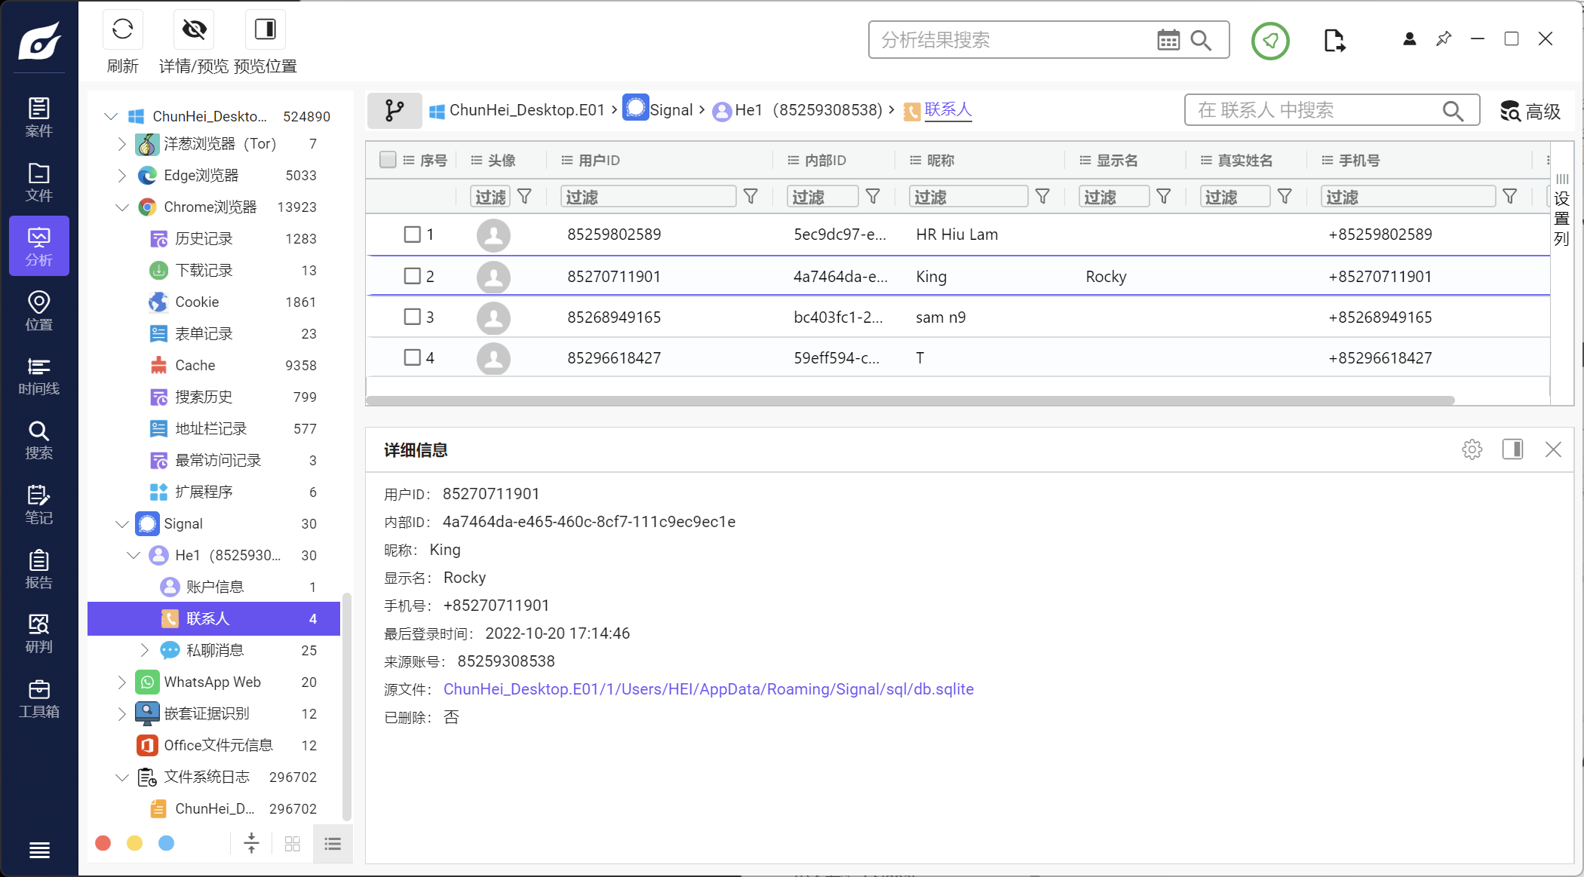The width and height of the screenshot is (1584, 877).
Task: Collapse the He1 account node
Action: (134, 555)
